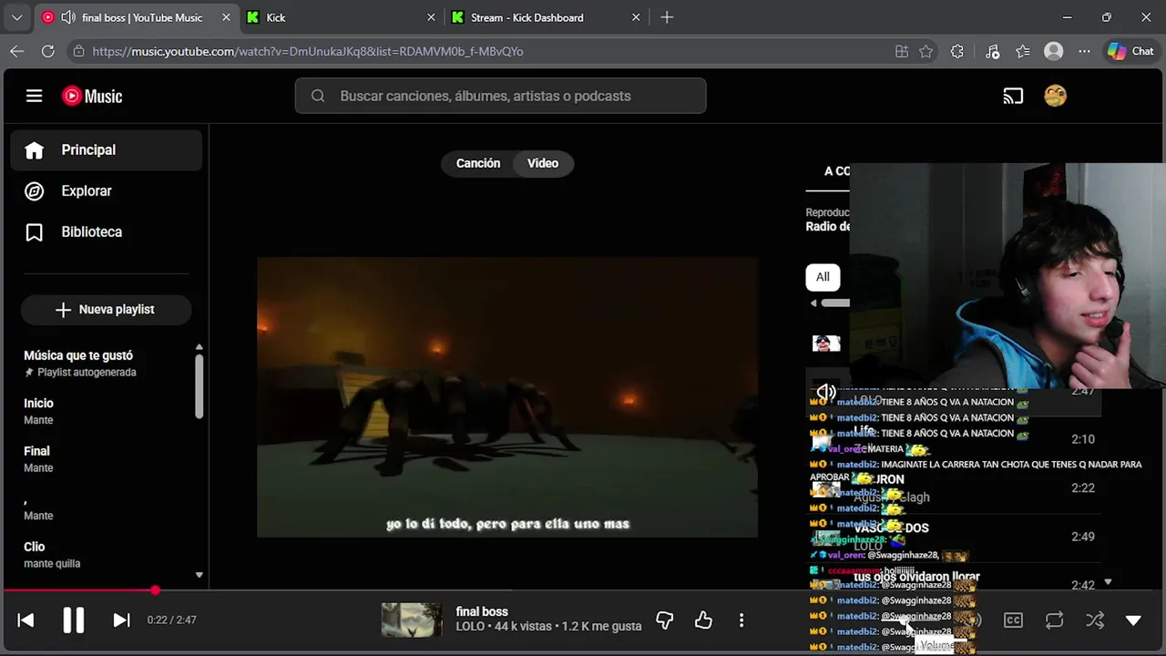Click the horizontal chip scrollbar under All

(x=835, y=302)
